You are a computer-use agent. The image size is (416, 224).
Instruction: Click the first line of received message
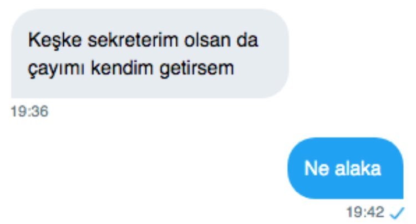point(143,41)
